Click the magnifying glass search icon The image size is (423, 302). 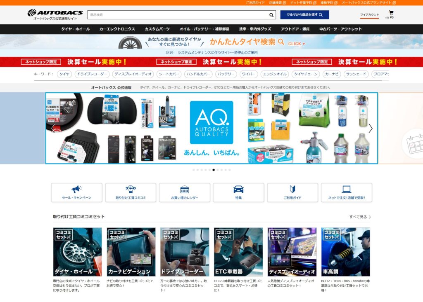(x=271, y=15)
